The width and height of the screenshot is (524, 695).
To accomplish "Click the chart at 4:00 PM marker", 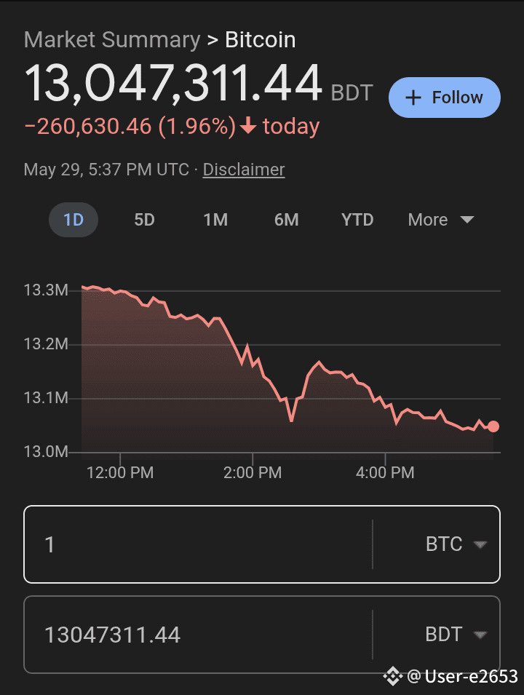I will tap(385, 472).
